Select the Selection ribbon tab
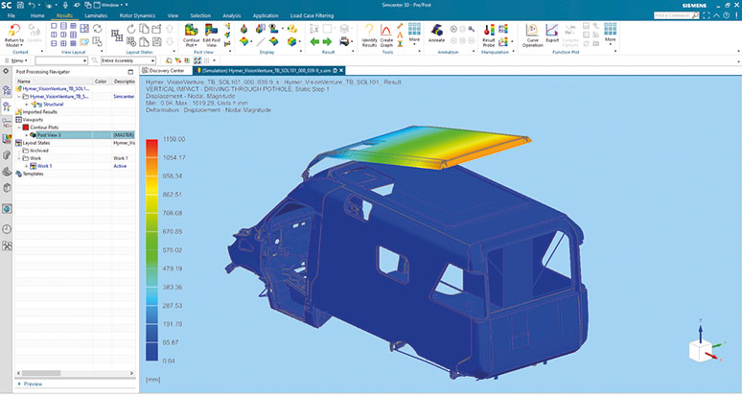Viewport: 742px width, 397px height. [200, 15]
